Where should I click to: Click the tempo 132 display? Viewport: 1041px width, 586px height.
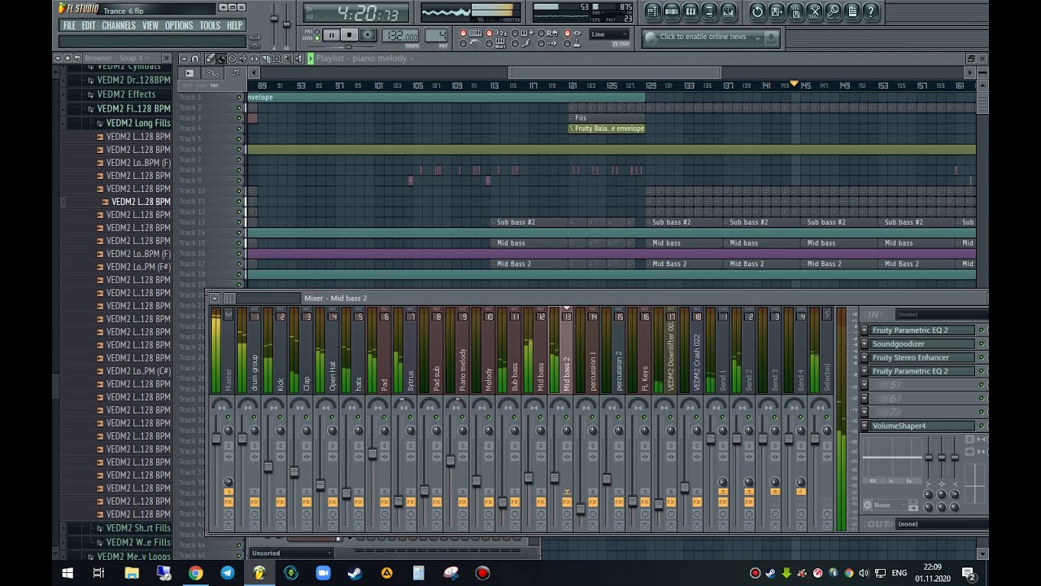click(400, 36)
